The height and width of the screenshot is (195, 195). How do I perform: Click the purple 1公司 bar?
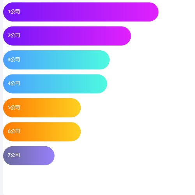coord(81,12)
